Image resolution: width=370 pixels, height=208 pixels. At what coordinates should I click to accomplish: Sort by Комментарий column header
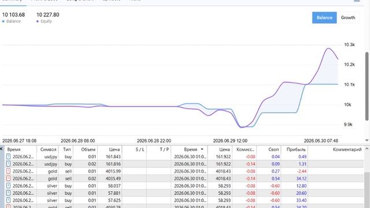pos(347,150)
